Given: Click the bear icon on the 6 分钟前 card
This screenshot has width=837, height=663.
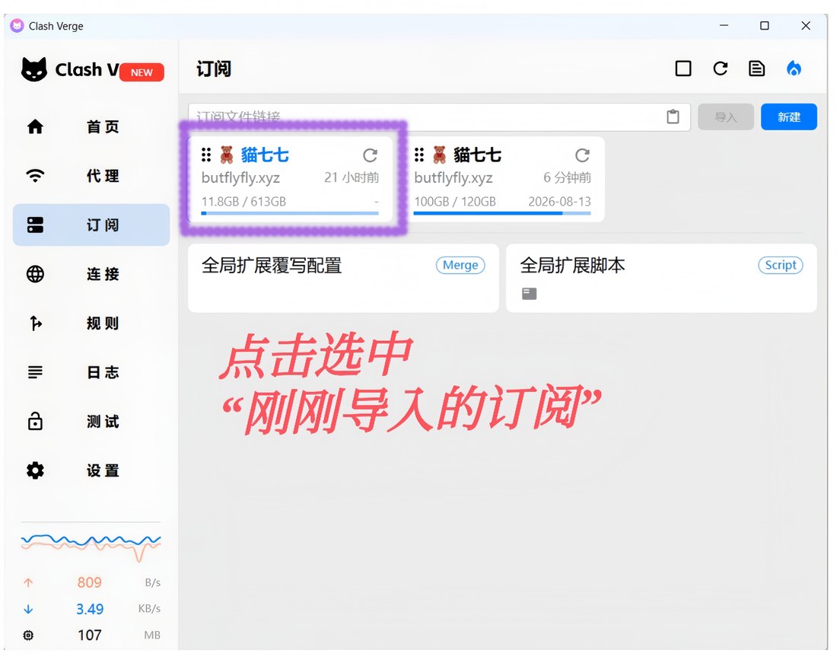Looking at the screenshot, I should (439, 155).
